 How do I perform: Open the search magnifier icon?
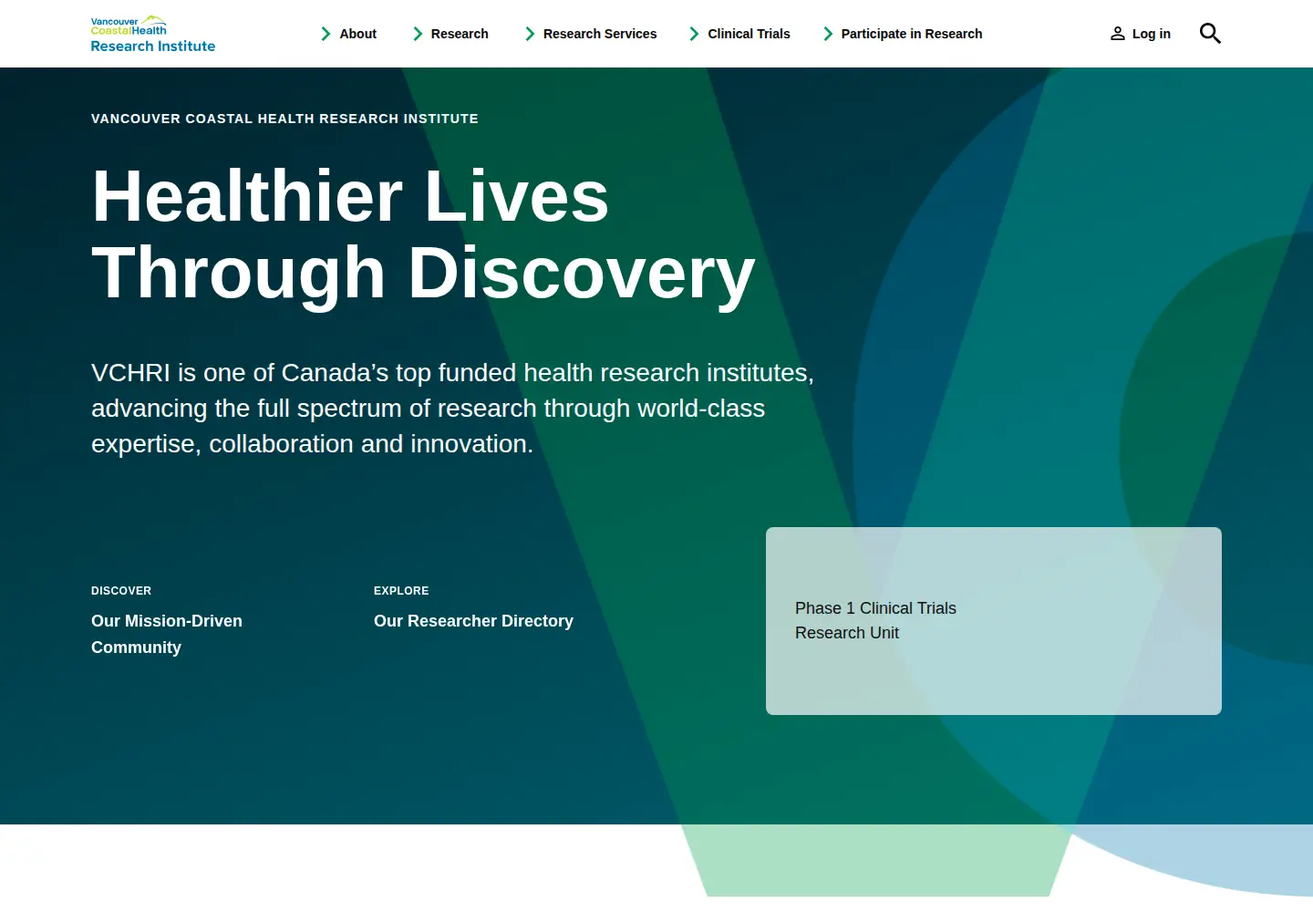tap(1210, 34)
